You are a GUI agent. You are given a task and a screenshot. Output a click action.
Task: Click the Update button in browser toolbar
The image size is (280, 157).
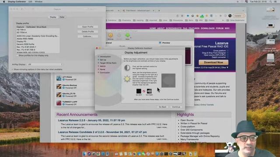239,16
